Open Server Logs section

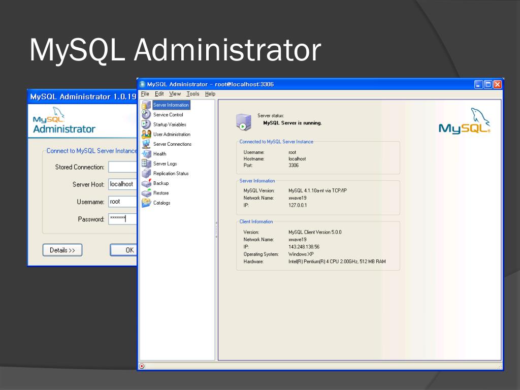[165, 164]
